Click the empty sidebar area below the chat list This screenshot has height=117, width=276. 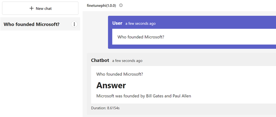(40, 74)
